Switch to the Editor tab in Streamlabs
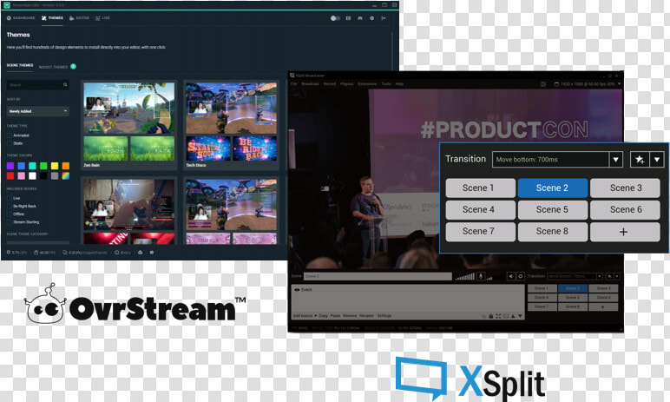The width and height of the screenshot is (670, 402). point(80,18)
